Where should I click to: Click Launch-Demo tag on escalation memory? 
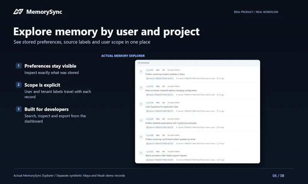(x=174, y=151)
